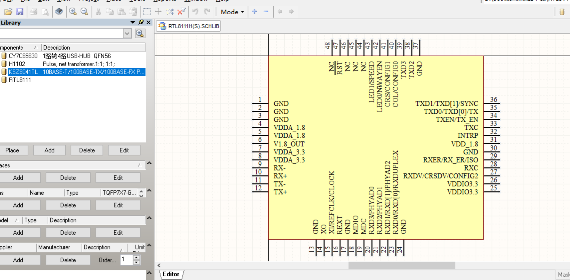Click the left arrow of the horizontal scrollbar

(159, 265)
